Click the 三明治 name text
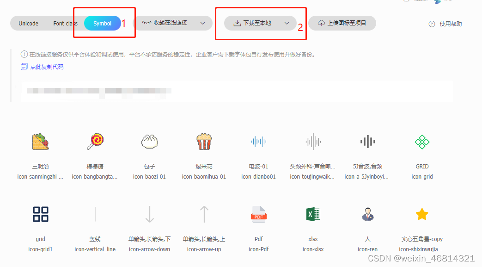482x267 pixels. tap(40, 167)
